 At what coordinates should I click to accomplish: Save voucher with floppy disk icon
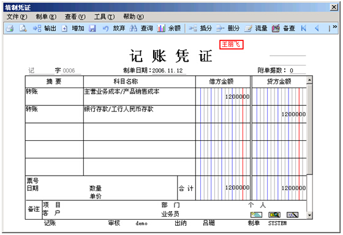92,28
